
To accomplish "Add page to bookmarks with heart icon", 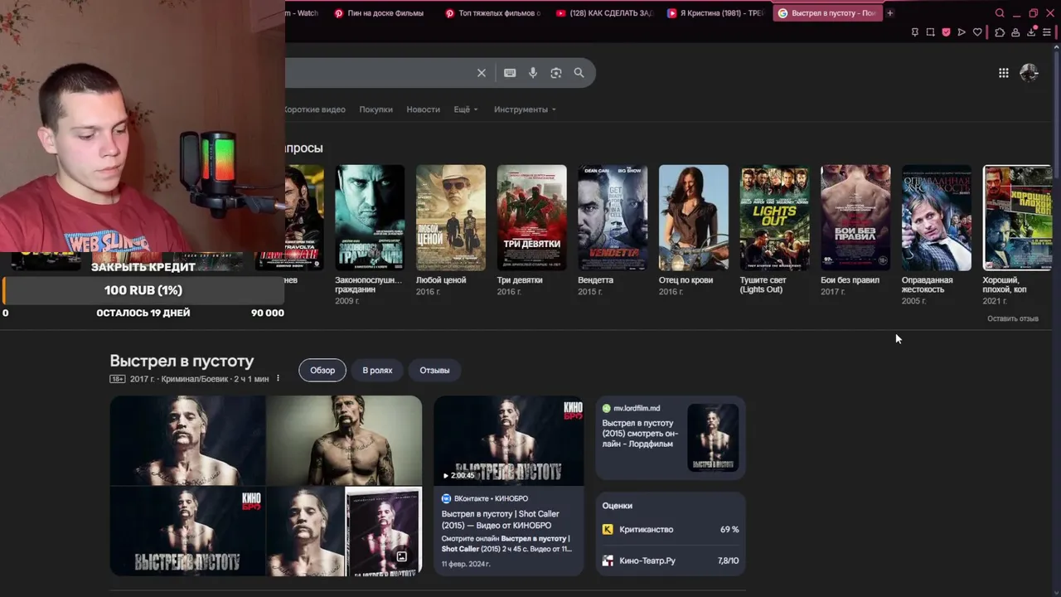I will click(x=977, y=32).
